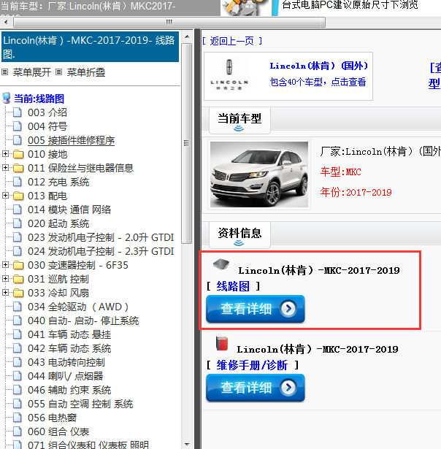This screenshot has height=449, width=441.
Task: Click document icon beside 046 辅助 约束 系统
Action: click(18, 390)
